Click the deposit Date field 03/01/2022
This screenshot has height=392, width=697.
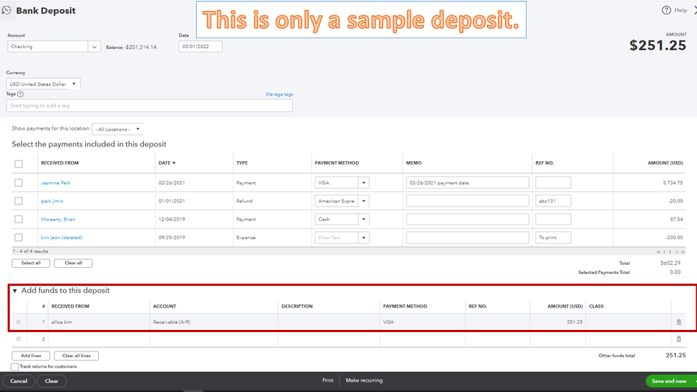[x=200, y=46]
